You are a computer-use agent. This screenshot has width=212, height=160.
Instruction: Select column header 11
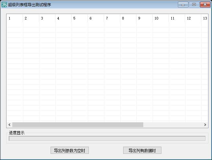[x=177, y=18]
